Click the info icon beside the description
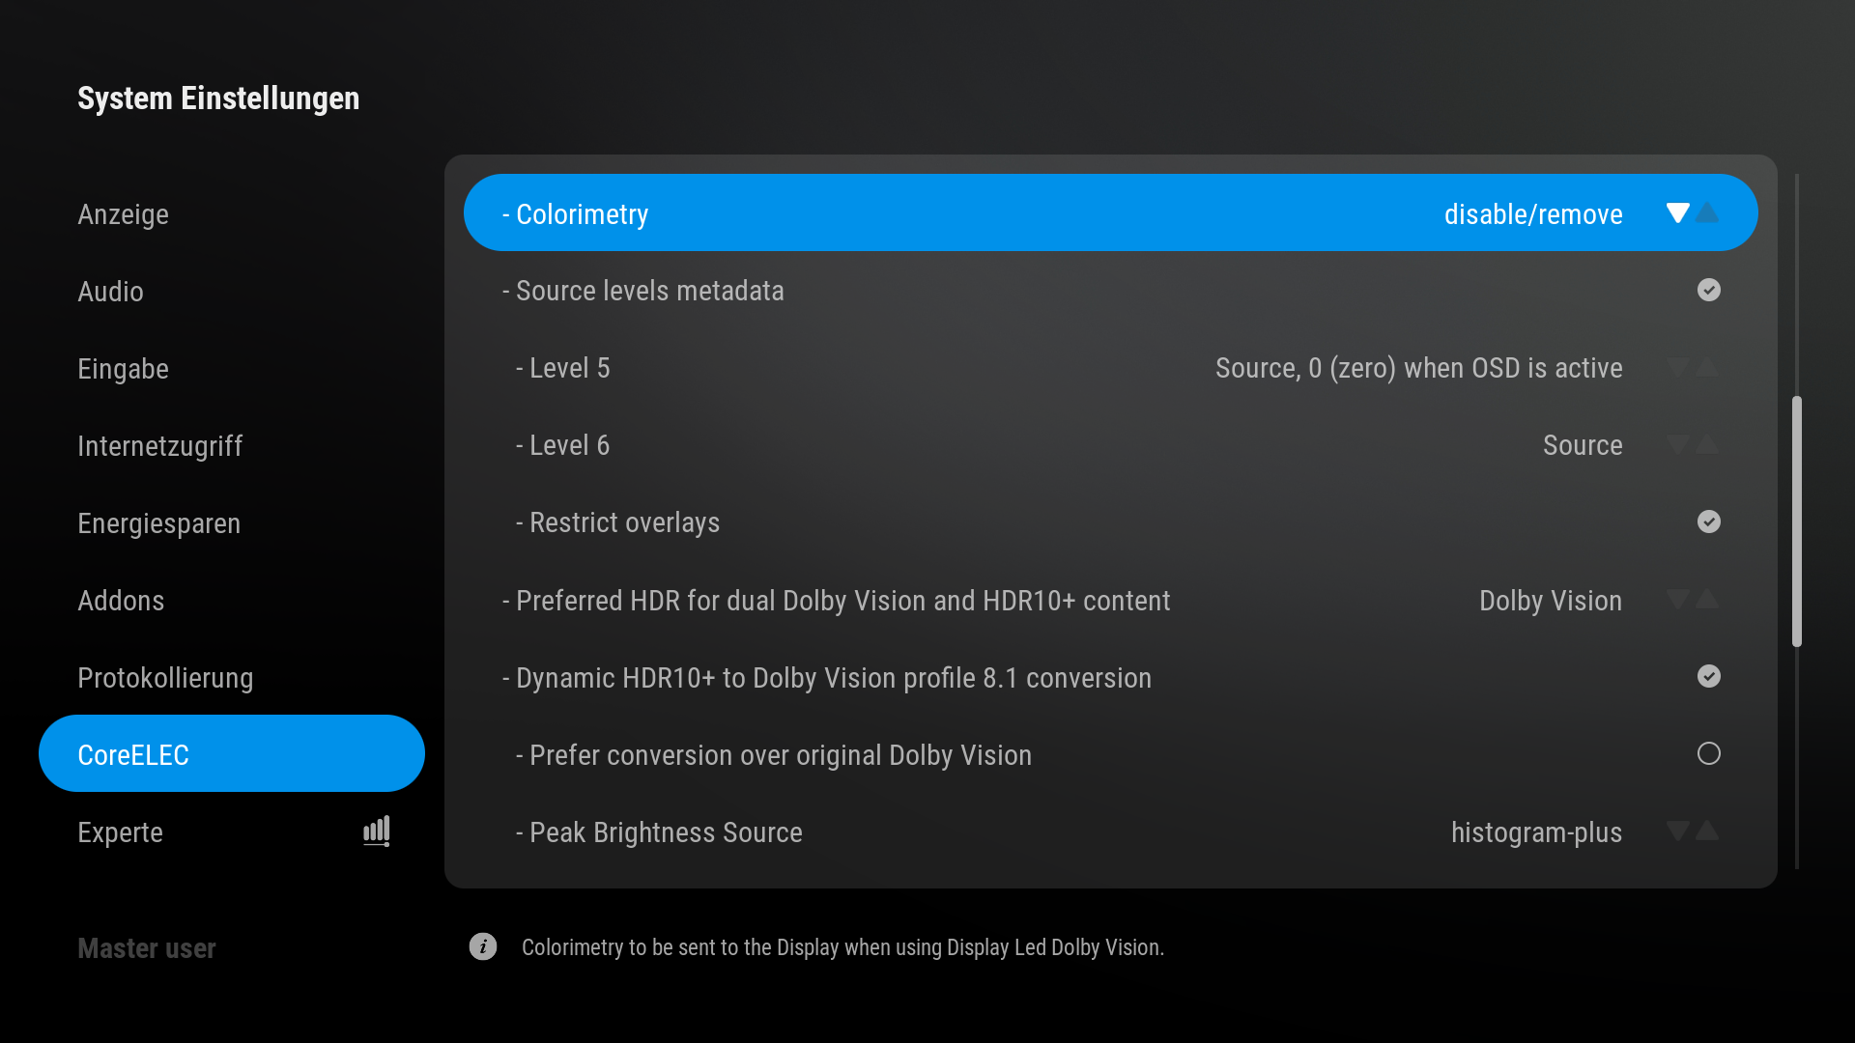The width and height of the screenshot is (1855, 1043). click(x=483, y=946)
